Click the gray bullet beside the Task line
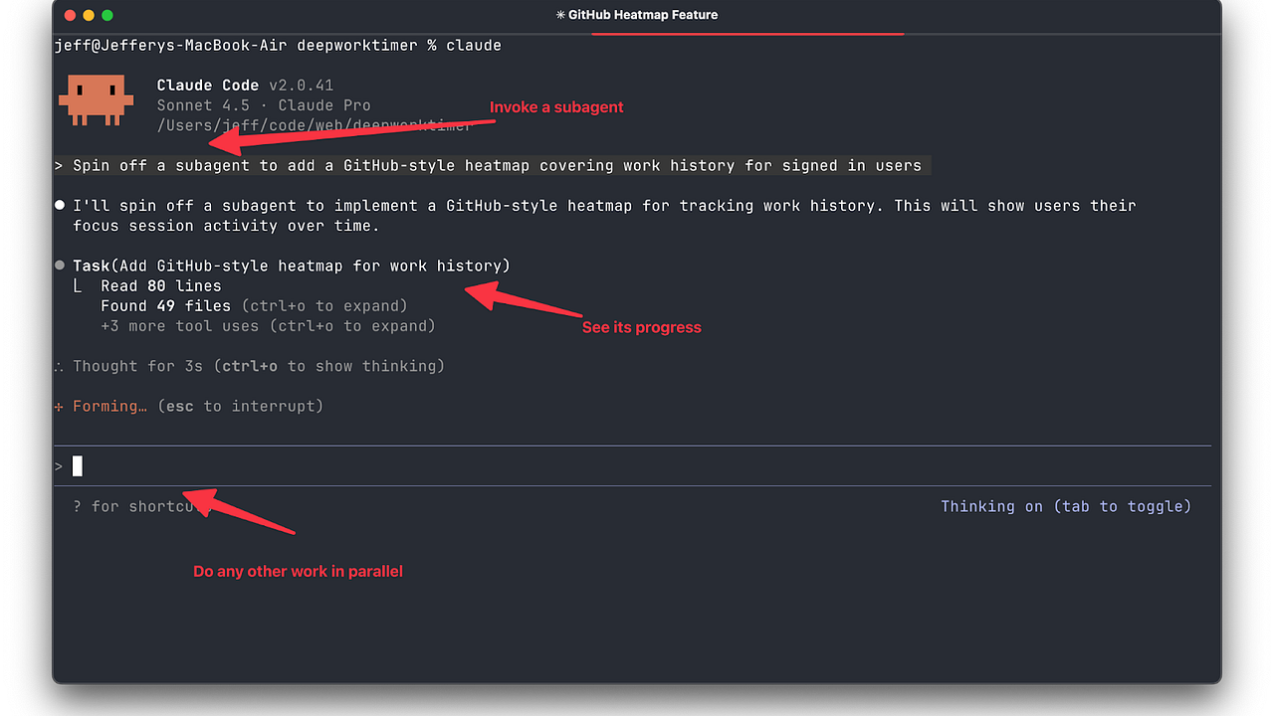1274x716 pixels. pos(60,266)
